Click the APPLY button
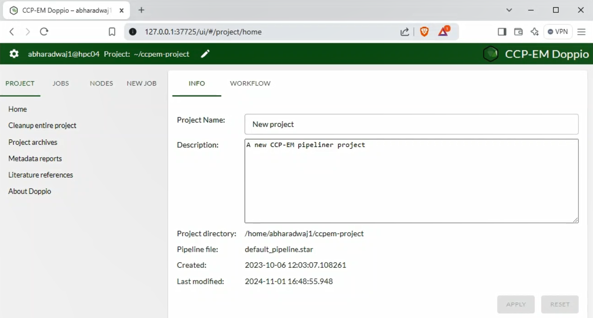This screenshot has width=593, height=318. point(516,304)
